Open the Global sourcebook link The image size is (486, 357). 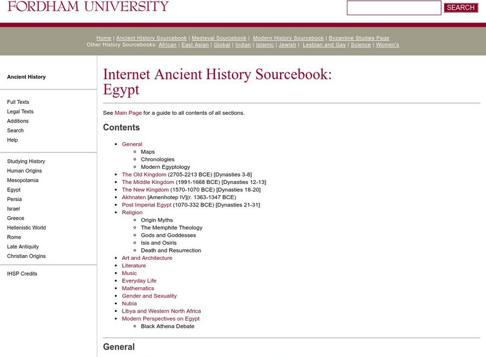coord(222,45)
